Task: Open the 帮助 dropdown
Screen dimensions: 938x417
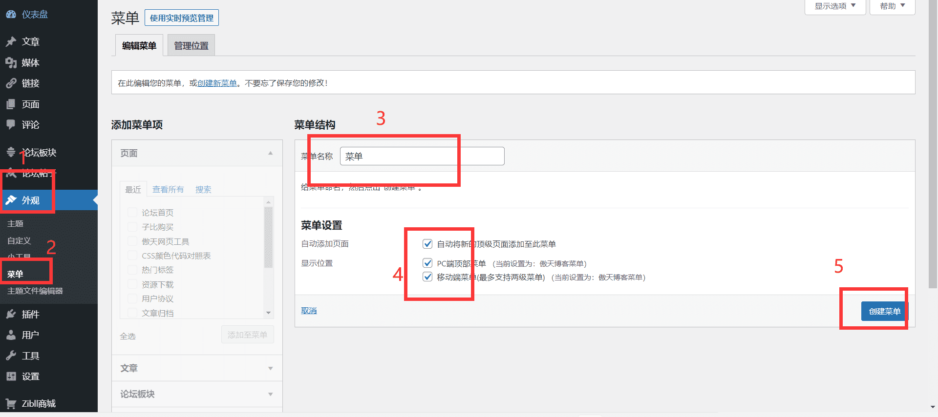Action: pyautogui.click(x=893, y=6)
